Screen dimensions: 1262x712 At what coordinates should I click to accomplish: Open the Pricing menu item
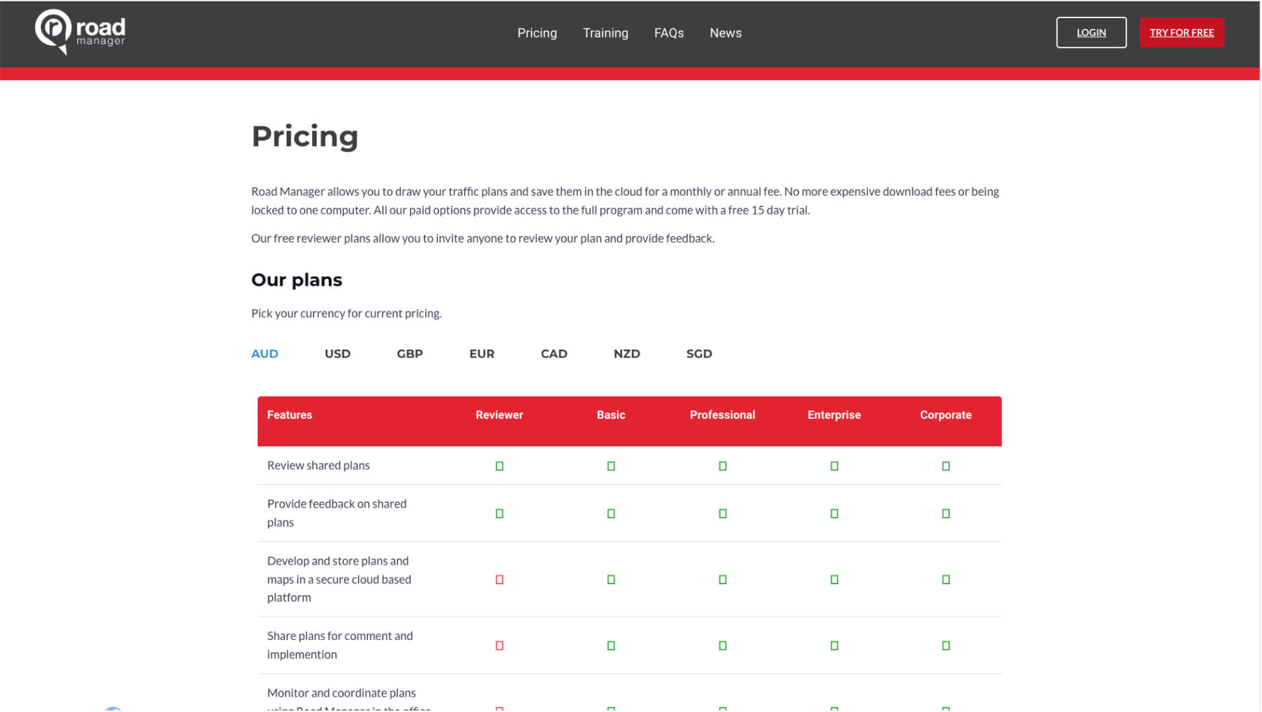536,33
